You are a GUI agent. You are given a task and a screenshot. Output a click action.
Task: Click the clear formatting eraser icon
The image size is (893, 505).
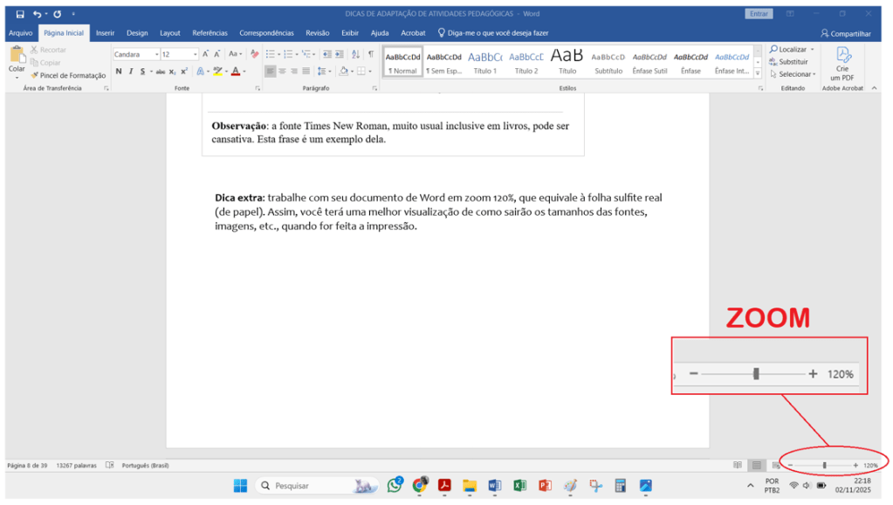(255, 54)
